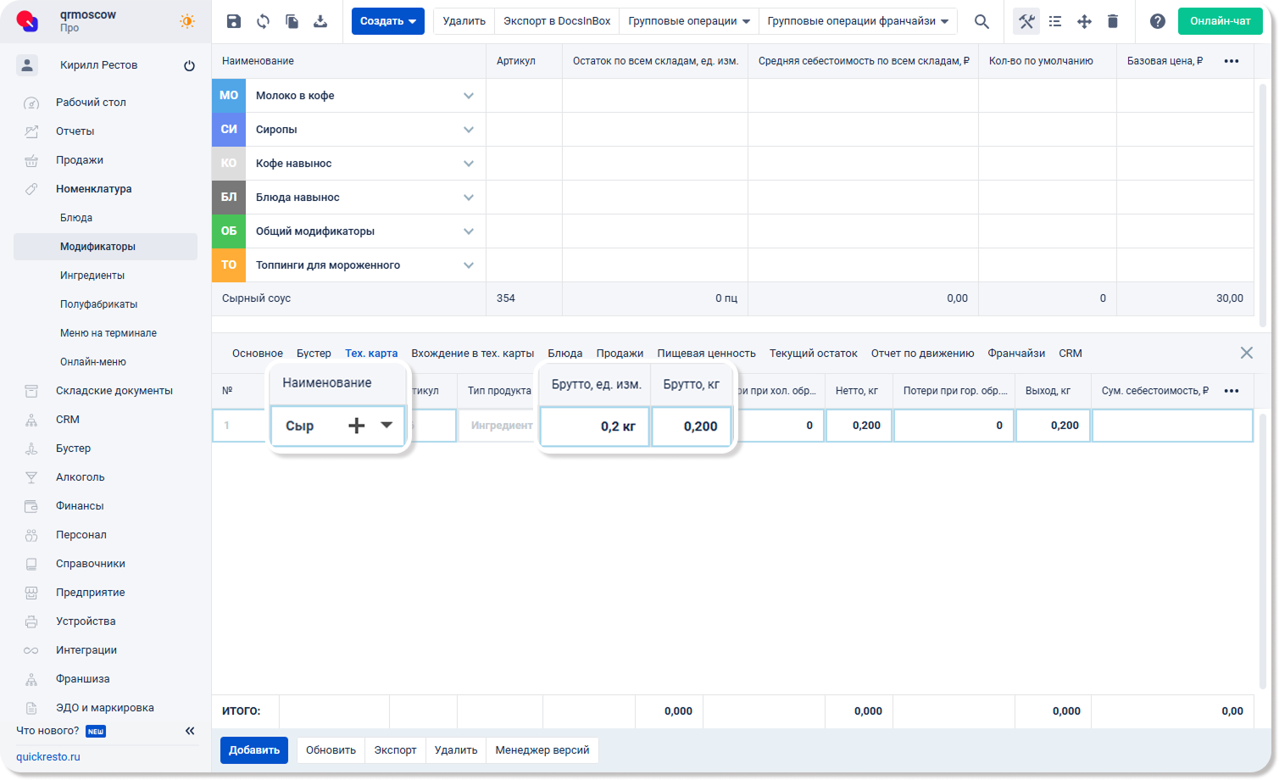
Task: Click the Удалить button in top toolbar
Action: point(464,21)
